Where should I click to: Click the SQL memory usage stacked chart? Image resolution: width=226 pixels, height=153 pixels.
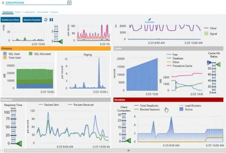[35, 79]
